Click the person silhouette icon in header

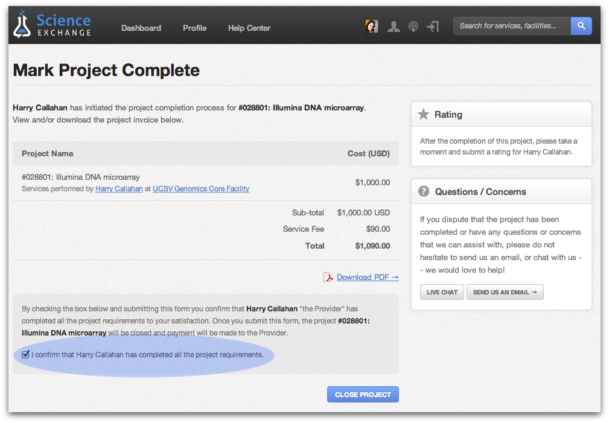394,27
